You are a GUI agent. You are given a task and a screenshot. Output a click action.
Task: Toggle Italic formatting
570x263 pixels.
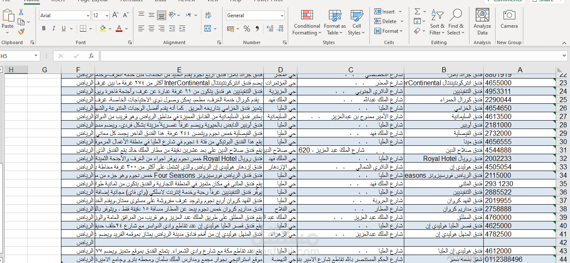(x=53, y=29)
